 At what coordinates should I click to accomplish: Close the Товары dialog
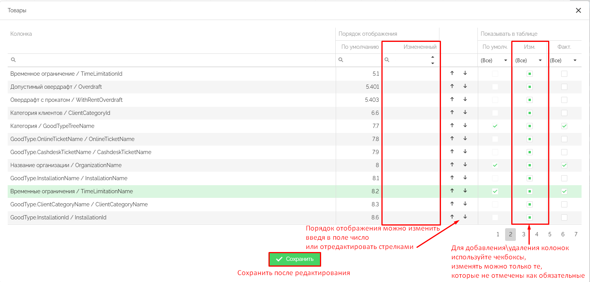(x=578, y=10)
